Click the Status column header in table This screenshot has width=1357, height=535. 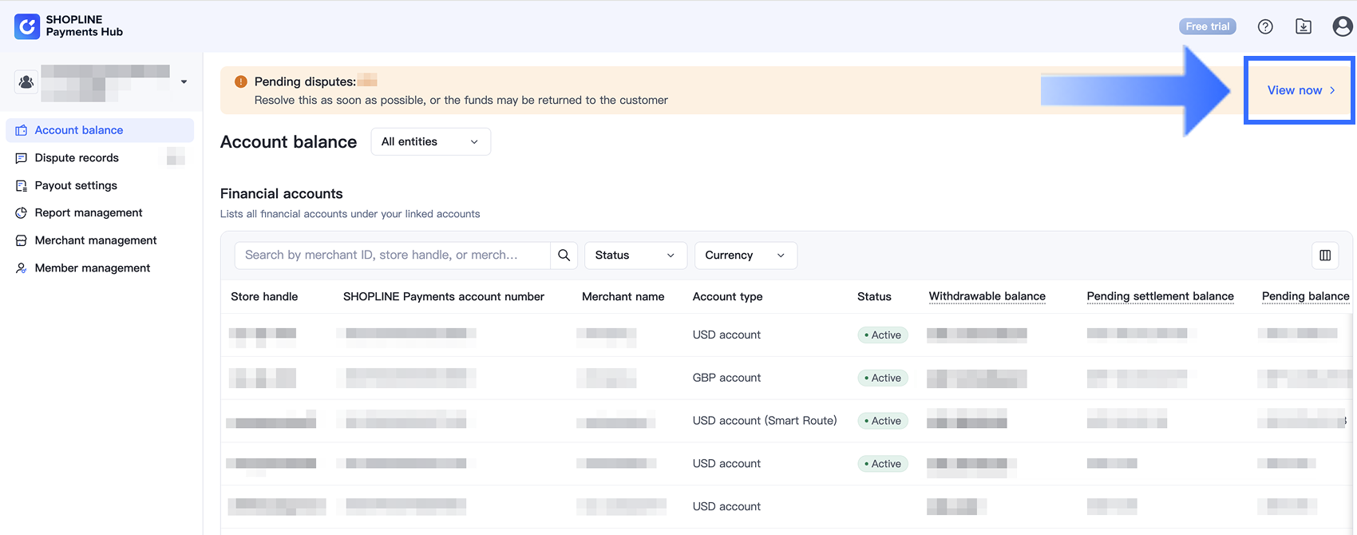pyautogui.click(x=874, y=296)
